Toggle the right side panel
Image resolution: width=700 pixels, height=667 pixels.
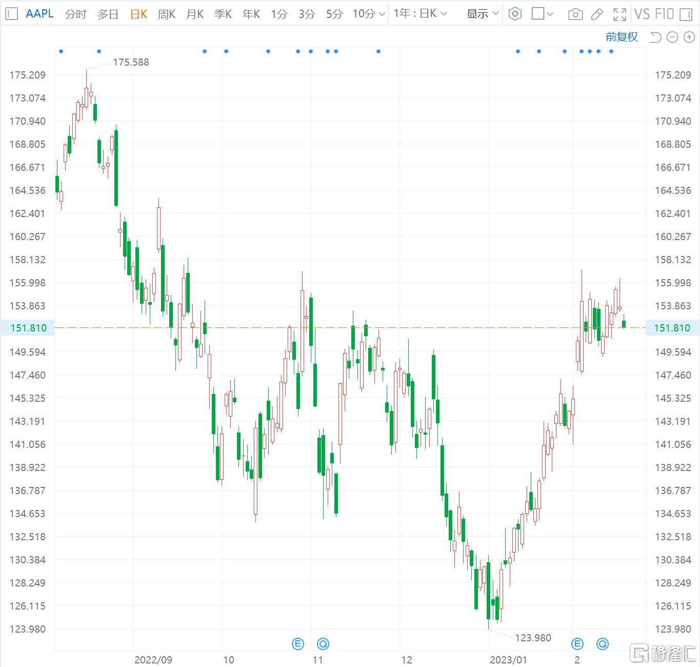click(x=686, y=14)
